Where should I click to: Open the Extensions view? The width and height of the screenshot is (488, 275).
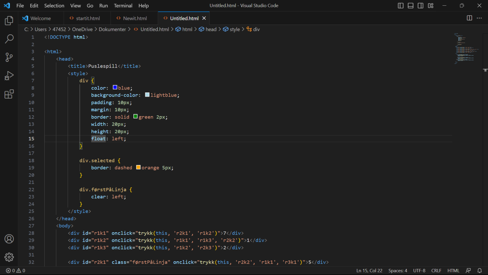coord(9,94)
